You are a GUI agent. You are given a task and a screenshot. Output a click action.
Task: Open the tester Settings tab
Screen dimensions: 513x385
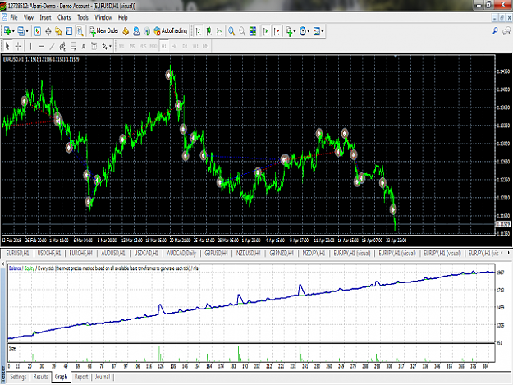point(18,377)
